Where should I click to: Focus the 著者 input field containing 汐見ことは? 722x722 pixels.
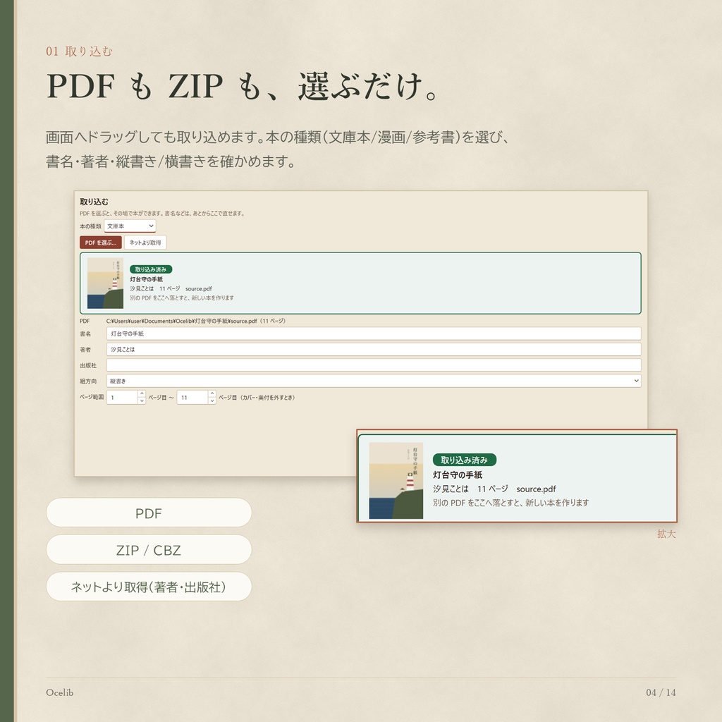(x=374, y=349)
